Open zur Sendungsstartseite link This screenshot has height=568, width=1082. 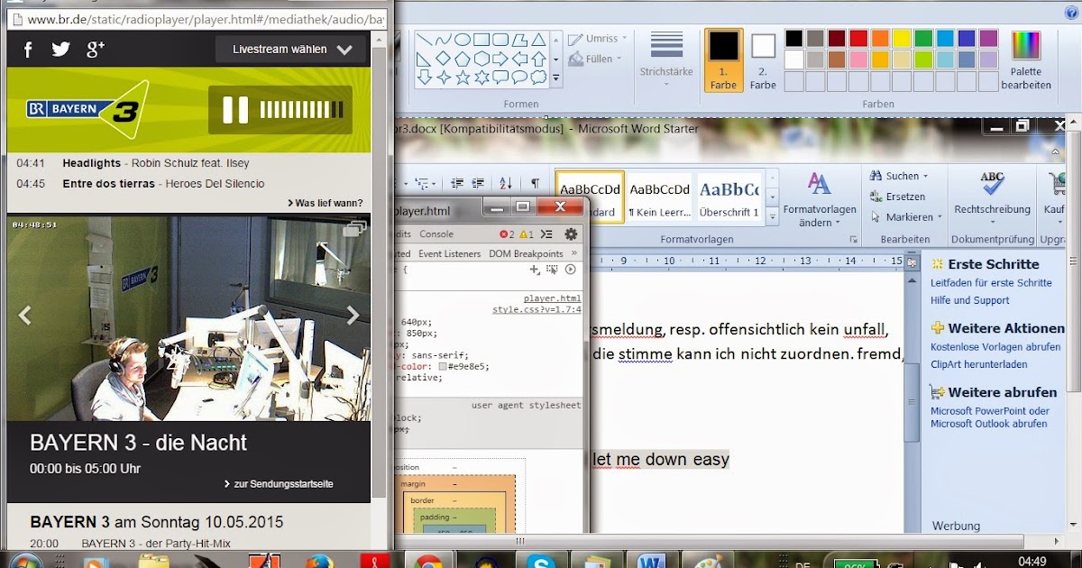point(279,484)
